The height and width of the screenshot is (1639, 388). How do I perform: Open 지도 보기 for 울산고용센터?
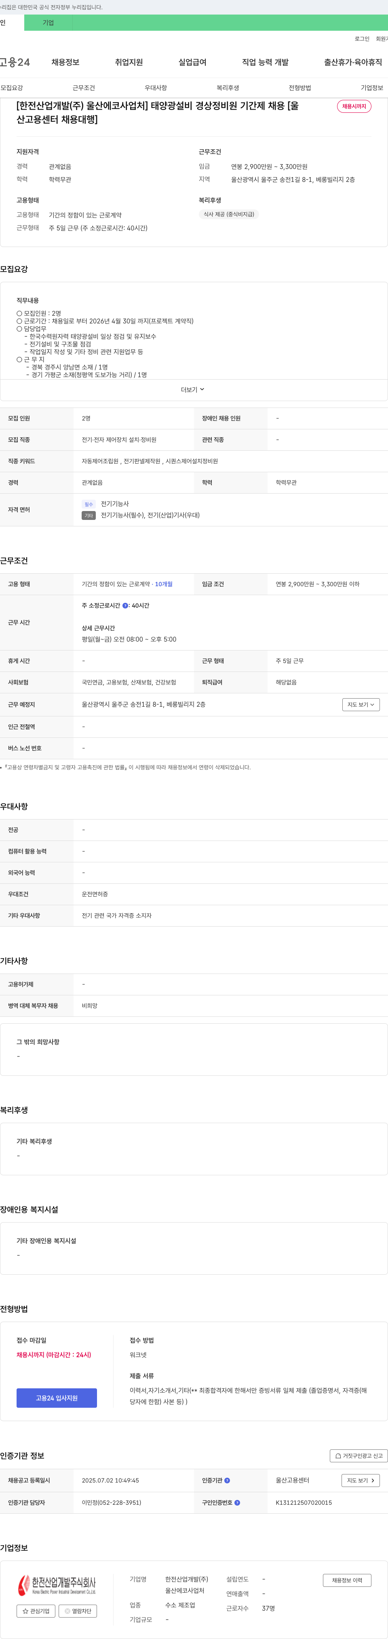[361, 1481]
